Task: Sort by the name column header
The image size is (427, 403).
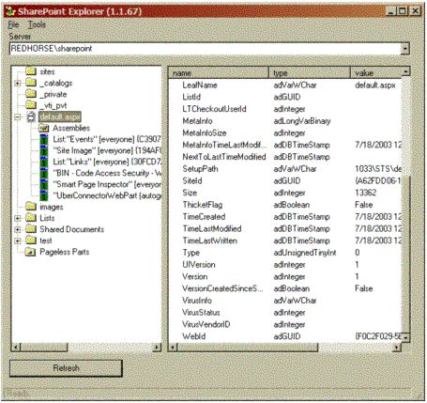Action: pyautogui.click(x=218, y=73)
